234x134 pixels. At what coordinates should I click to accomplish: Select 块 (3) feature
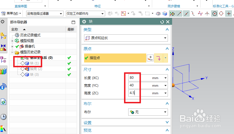pos(34,75)
